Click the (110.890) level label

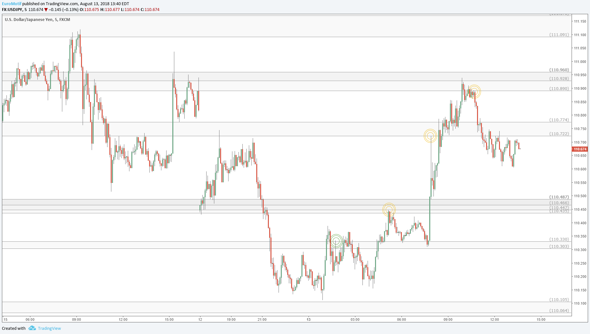pyautogui.click(x=559, y=88)
